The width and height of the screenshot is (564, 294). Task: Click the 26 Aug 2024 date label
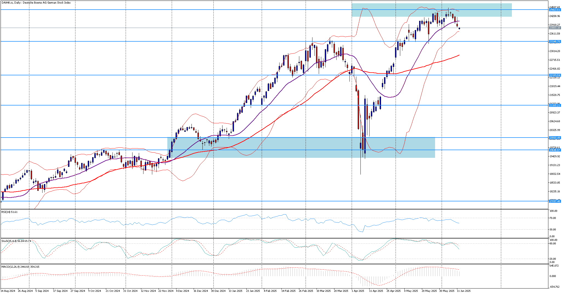(x=25, y=291)
